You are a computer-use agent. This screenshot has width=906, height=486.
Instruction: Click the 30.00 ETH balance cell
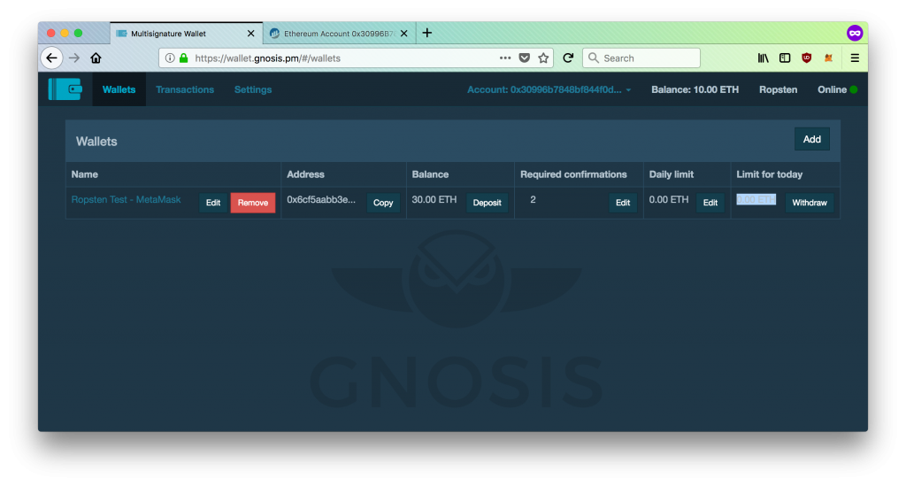click(x=434, y=199)
